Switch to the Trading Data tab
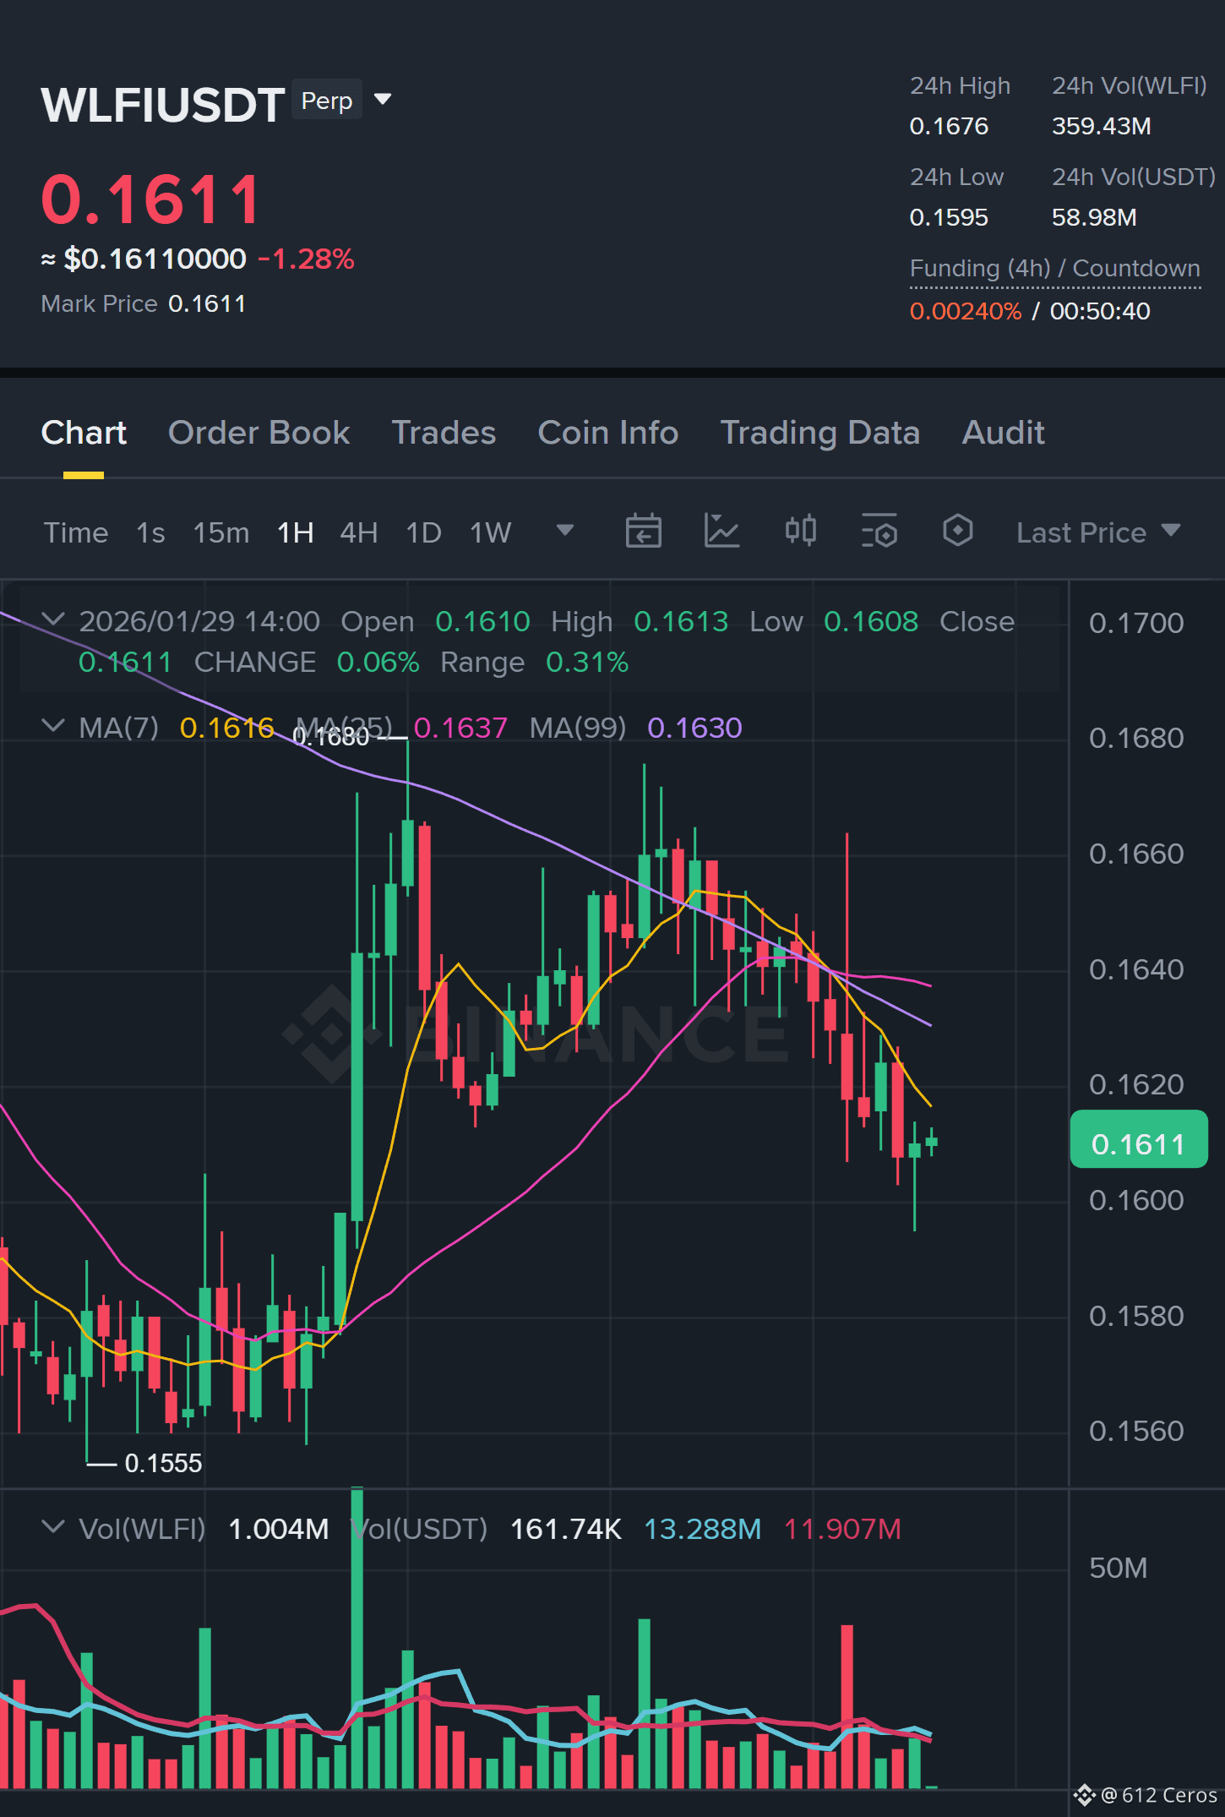The width and height of the screenshot is (1225, 1817). [x=819, y=433]
